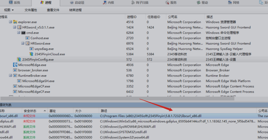Switch to the 钩子扫描 tab

pyautogui.click(x=140, y=3)
